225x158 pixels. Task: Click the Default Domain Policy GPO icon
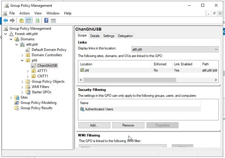pyautogui.click(x=28, y=50)
